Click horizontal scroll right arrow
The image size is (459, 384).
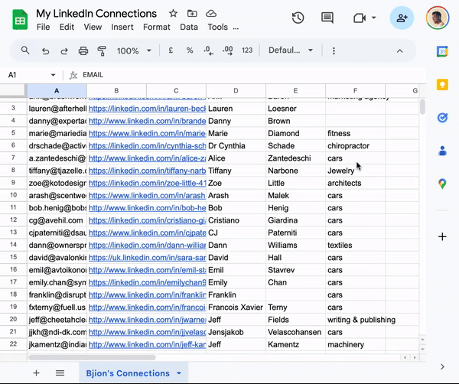pos(415,357)
